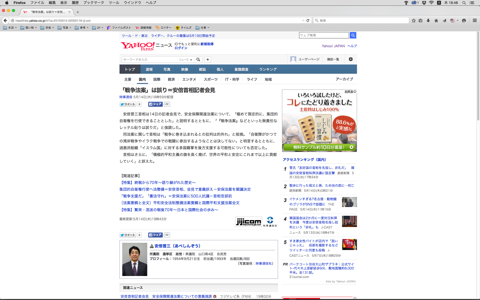This screenshot has height=300, width=480.
Task: Open the URL history dropdown arrow
Action: click(303, 20)
